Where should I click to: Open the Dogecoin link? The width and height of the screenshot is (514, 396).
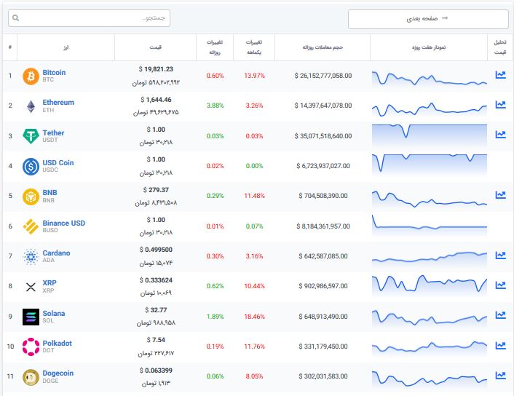pos(58,373)
